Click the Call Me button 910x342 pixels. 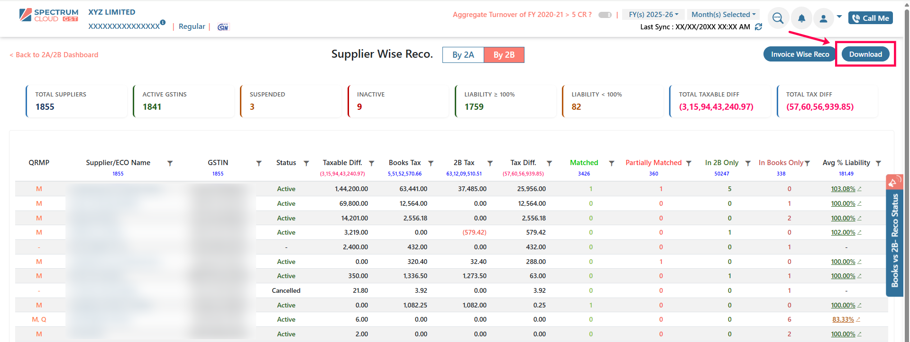point(871,18)
